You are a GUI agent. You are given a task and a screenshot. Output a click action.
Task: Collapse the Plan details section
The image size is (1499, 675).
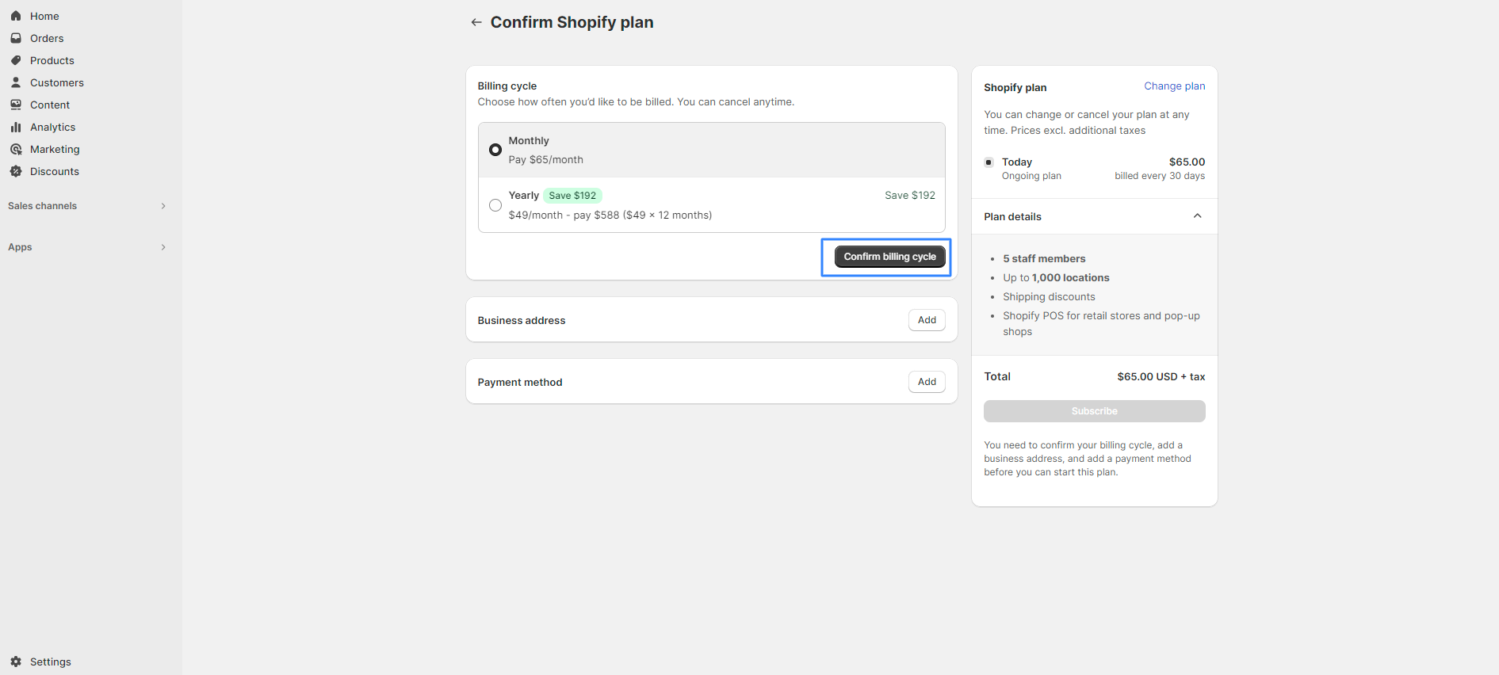1198,216
